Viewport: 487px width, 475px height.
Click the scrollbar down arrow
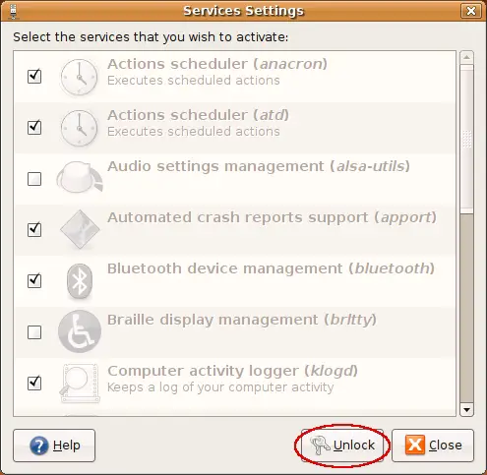point(466,410)
